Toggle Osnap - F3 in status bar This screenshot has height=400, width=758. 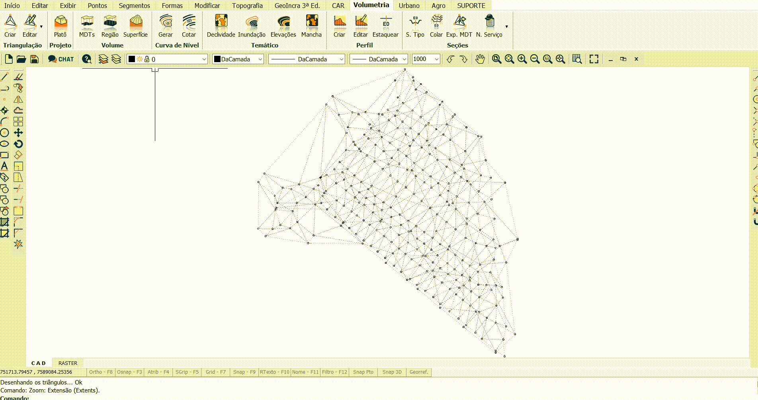129,372
